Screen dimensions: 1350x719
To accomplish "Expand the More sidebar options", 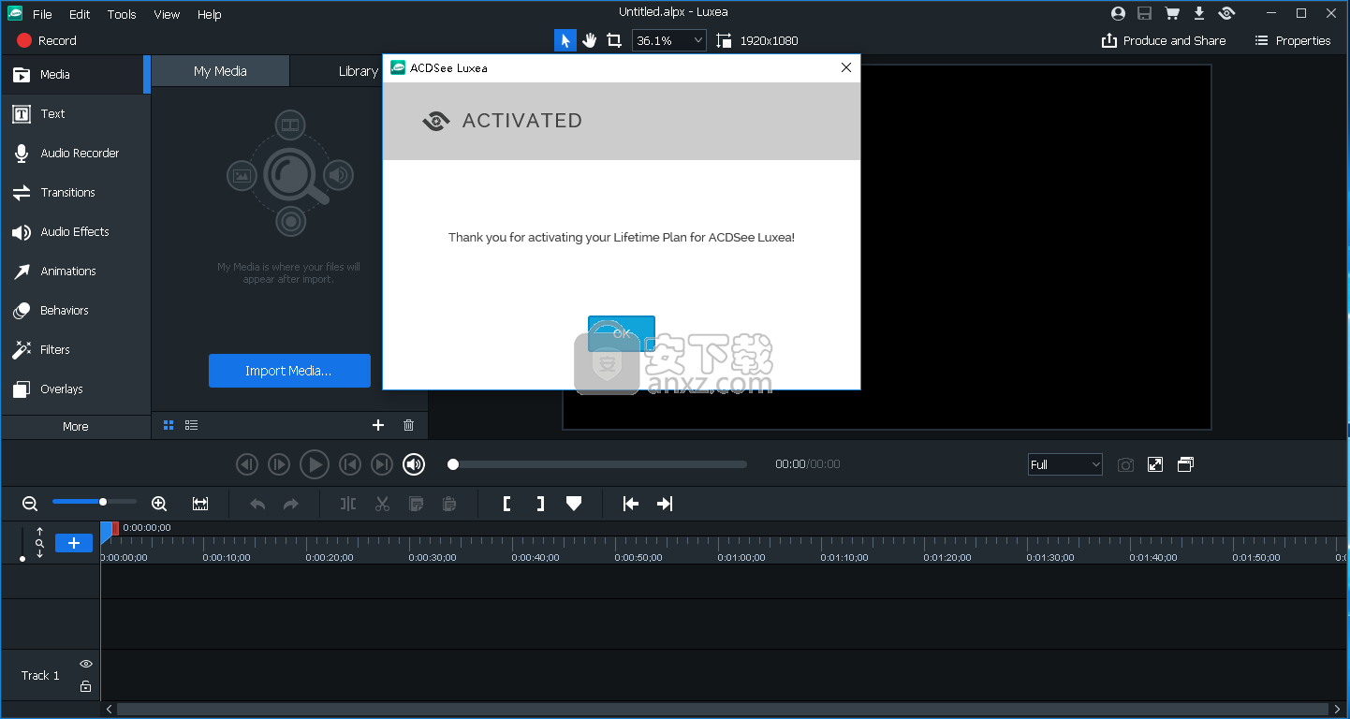I will (x=75, y=427).
